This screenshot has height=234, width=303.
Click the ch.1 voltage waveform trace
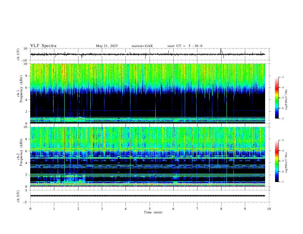coord(148,54)
